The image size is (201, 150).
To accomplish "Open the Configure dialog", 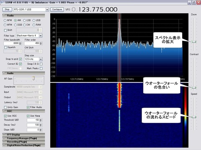I will [57, 10].
